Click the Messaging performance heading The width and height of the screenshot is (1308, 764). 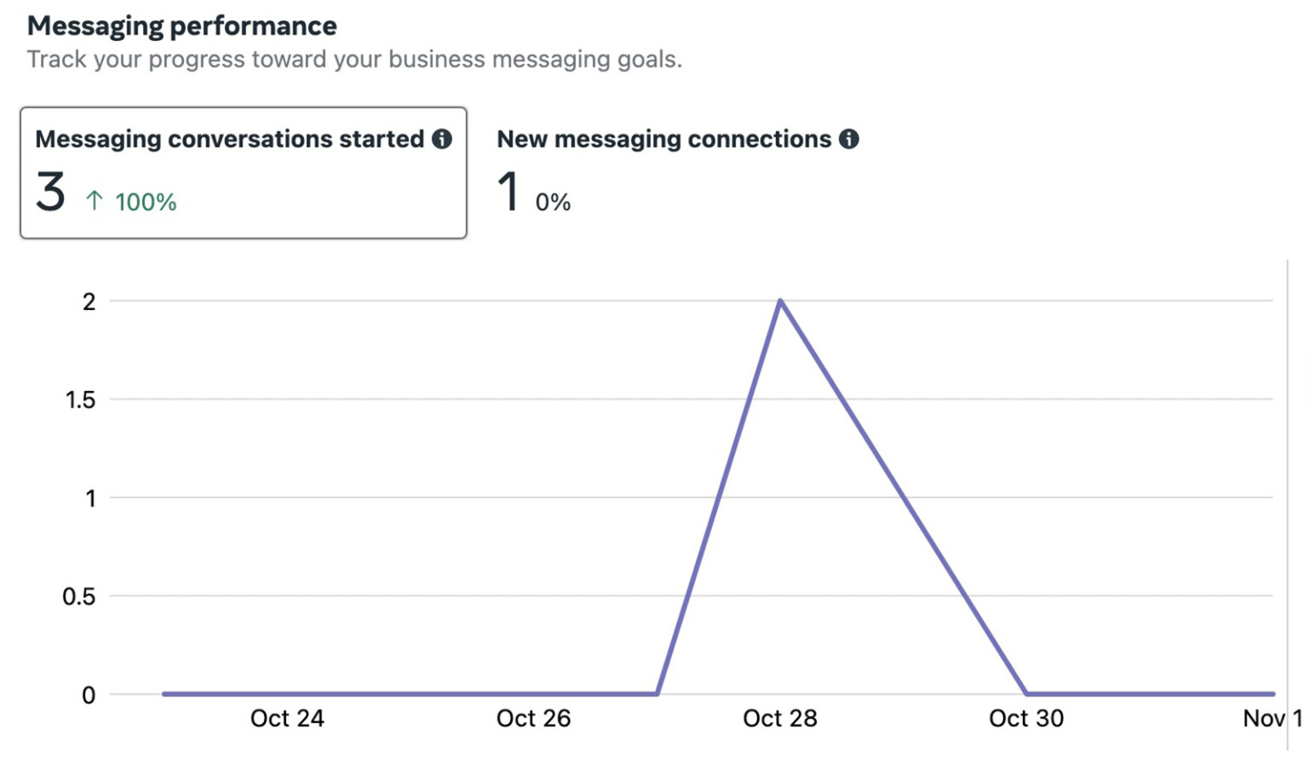coord(182,26)
